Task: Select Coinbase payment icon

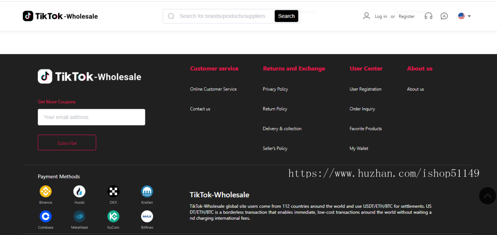Action: click(46, 216)
